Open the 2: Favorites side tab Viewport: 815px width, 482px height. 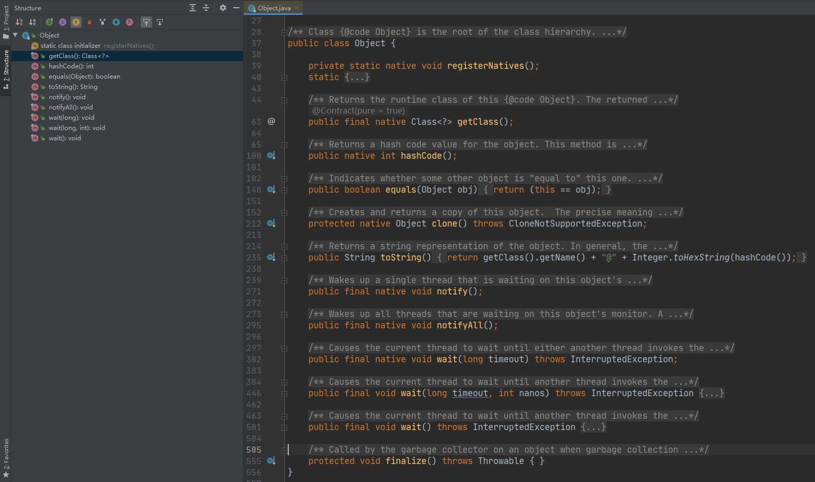(x=6, y=458)
